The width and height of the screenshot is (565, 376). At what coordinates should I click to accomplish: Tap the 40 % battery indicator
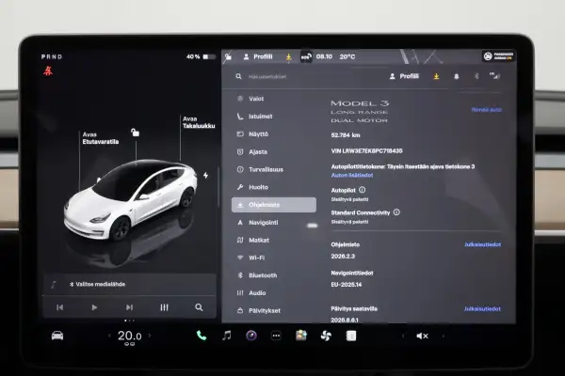tap(201, 56)
